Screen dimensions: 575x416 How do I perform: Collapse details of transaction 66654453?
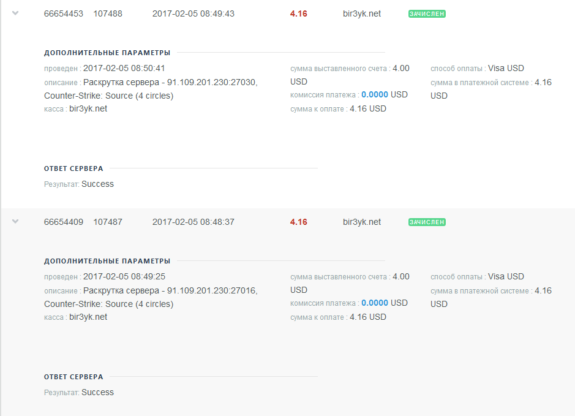click(16, 13)
